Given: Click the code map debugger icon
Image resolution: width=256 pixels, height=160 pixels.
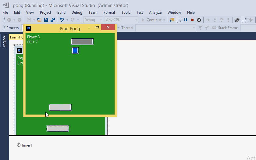Looking at the screenshot, I should click(237, 20).
